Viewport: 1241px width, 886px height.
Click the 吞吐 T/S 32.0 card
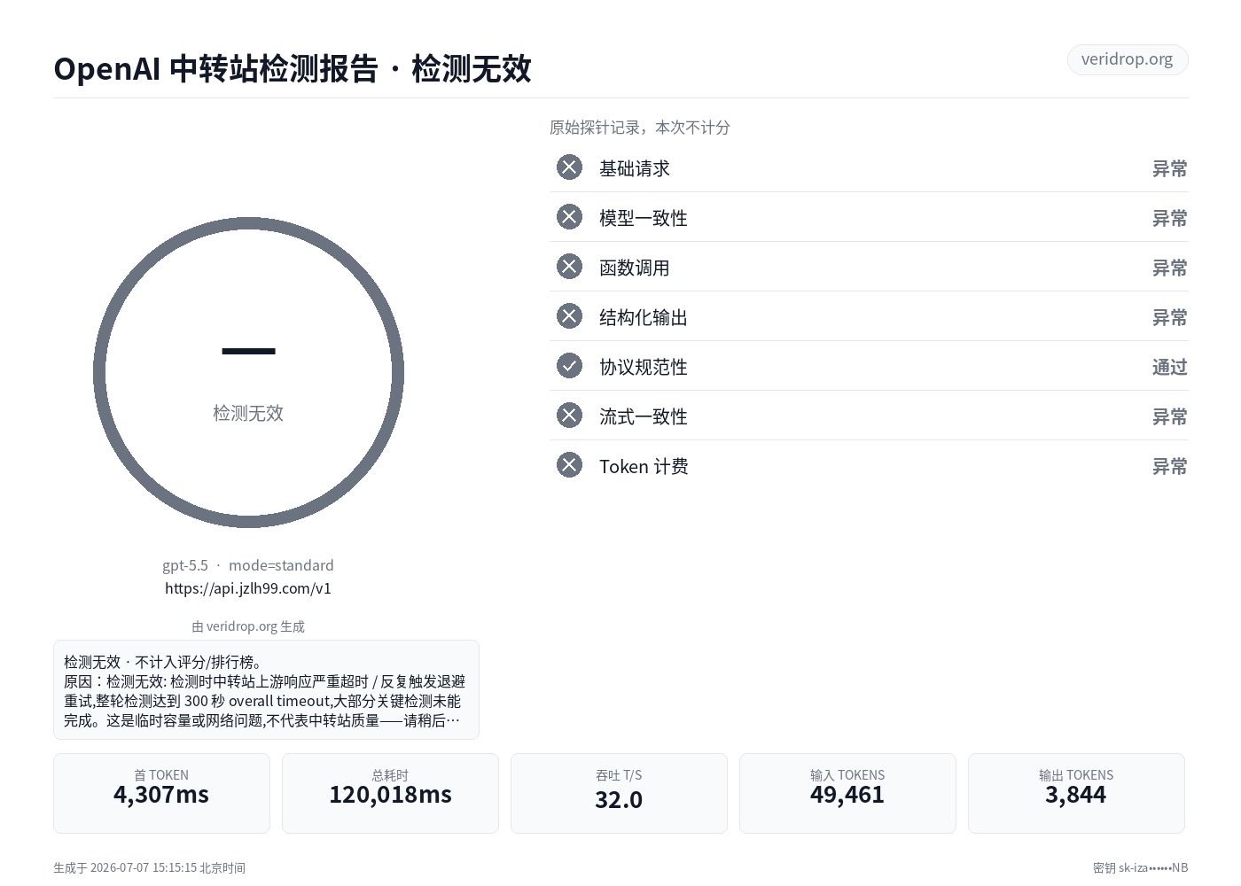619,793
